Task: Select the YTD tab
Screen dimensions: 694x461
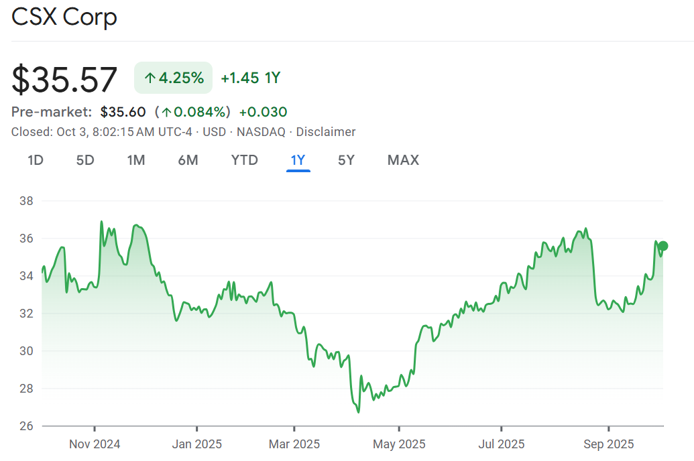Action: click(244, 160)
